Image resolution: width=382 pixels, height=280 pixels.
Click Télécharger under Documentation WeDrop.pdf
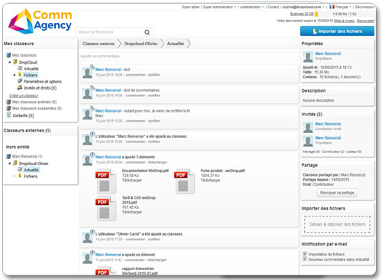tap(132, 181)
